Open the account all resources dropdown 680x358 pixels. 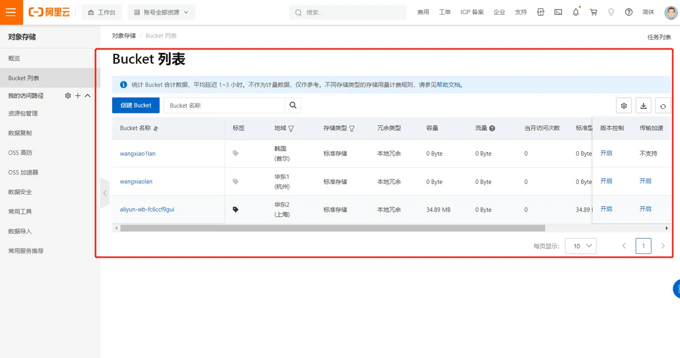[x=161, y=12]
